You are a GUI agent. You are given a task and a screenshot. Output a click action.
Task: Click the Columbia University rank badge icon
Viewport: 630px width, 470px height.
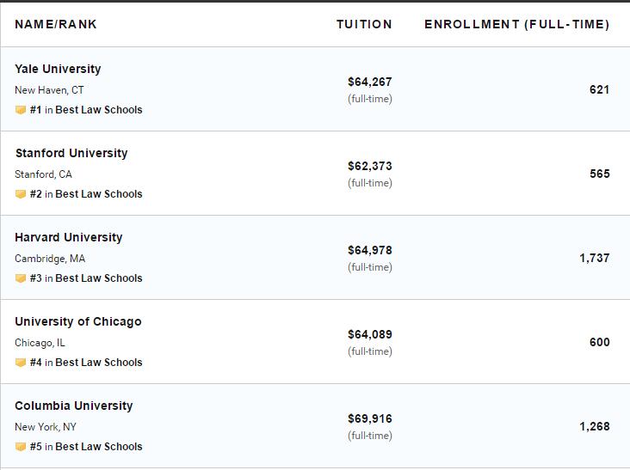coord(21,447)
